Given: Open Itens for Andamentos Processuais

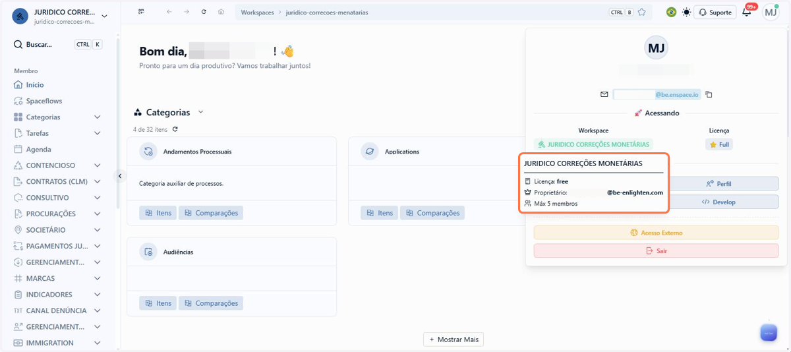Looking at the screenshot, I should (x=157, y=213).
